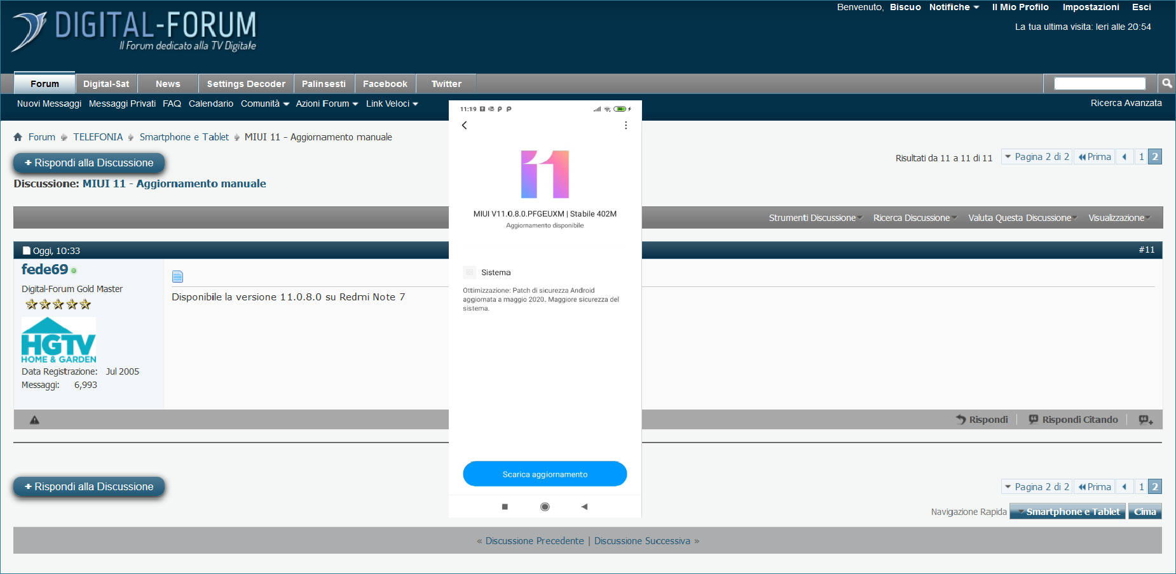This screenshot has height=574, width=1176.
Task: Select the Facebook tab
Action: point(385,84)
